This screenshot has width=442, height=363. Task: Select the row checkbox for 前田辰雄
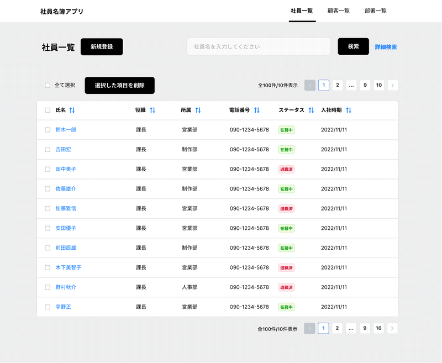click(48, 248)
